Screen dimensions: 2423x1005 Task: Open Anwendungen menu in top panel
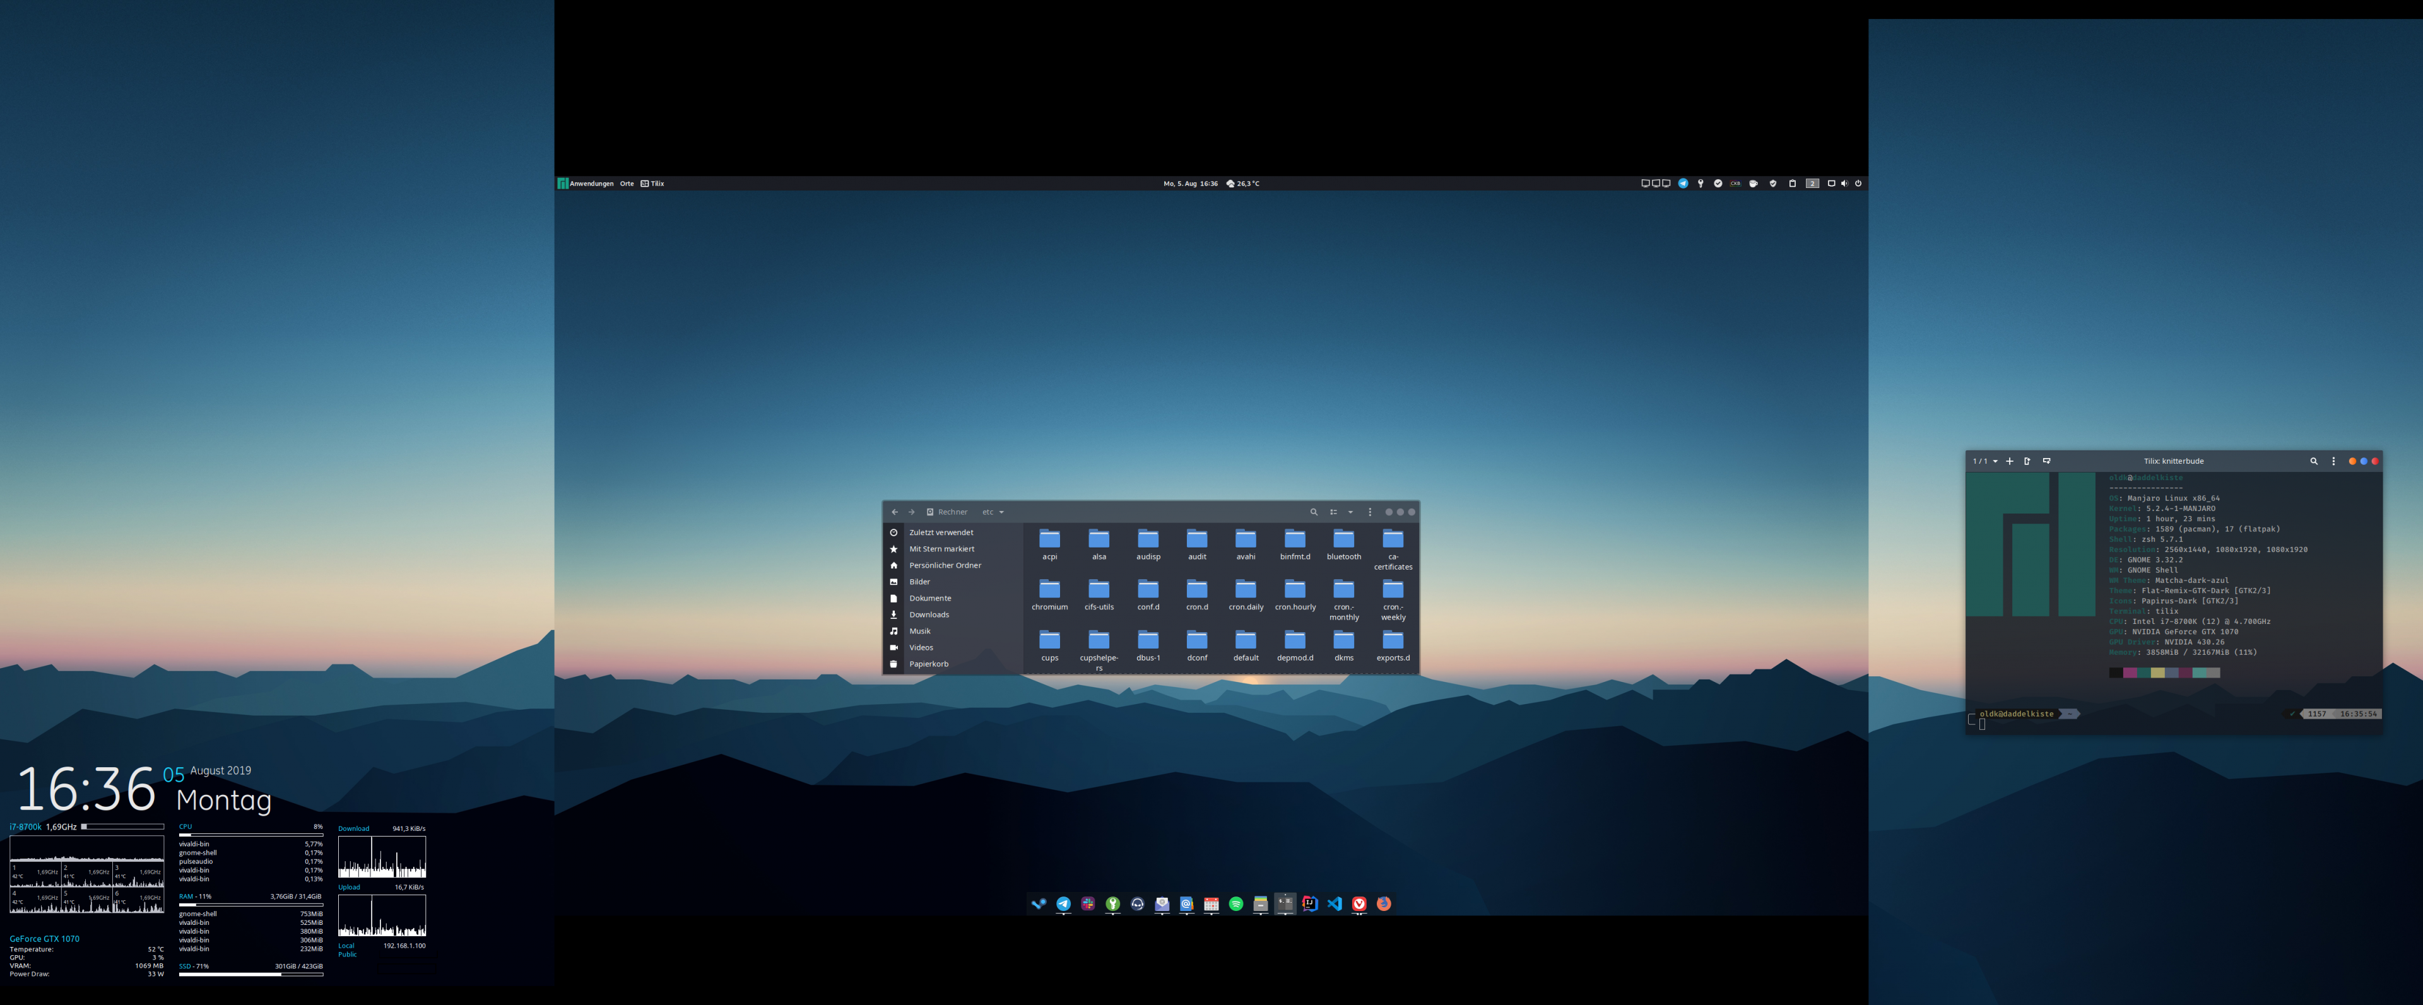click(591, 184)
